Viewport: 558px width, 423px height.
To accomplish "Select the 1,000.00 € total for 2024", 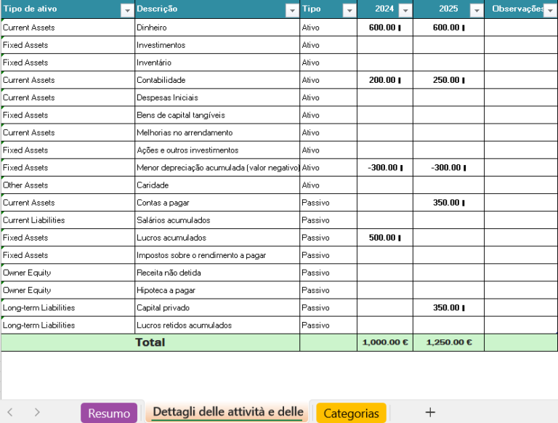I will 385,342.
